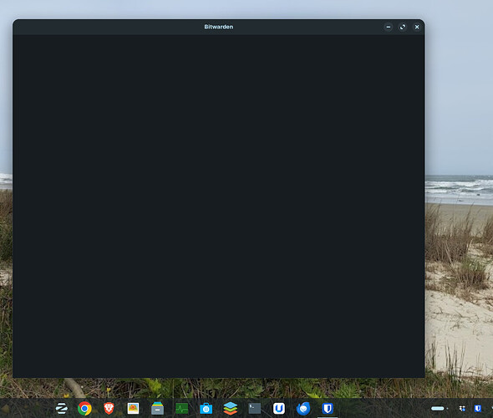
Task: Open the network status tray icon
Action: pyautogui.click(x=462, y=409)
